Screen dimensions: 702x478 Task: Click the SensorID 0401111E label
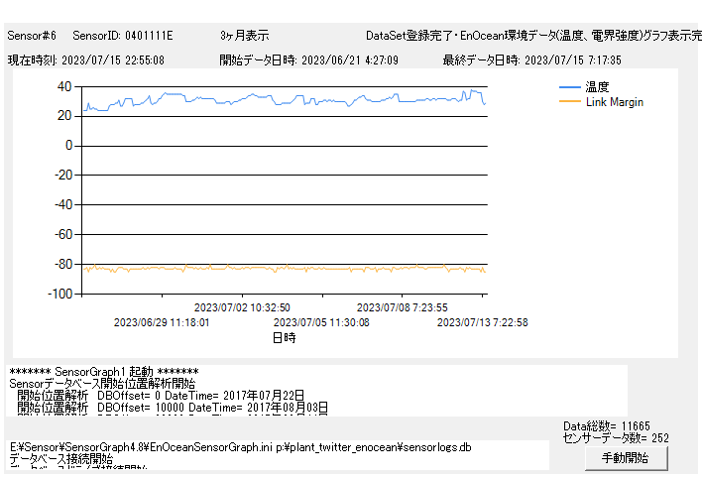coord(122,36)
